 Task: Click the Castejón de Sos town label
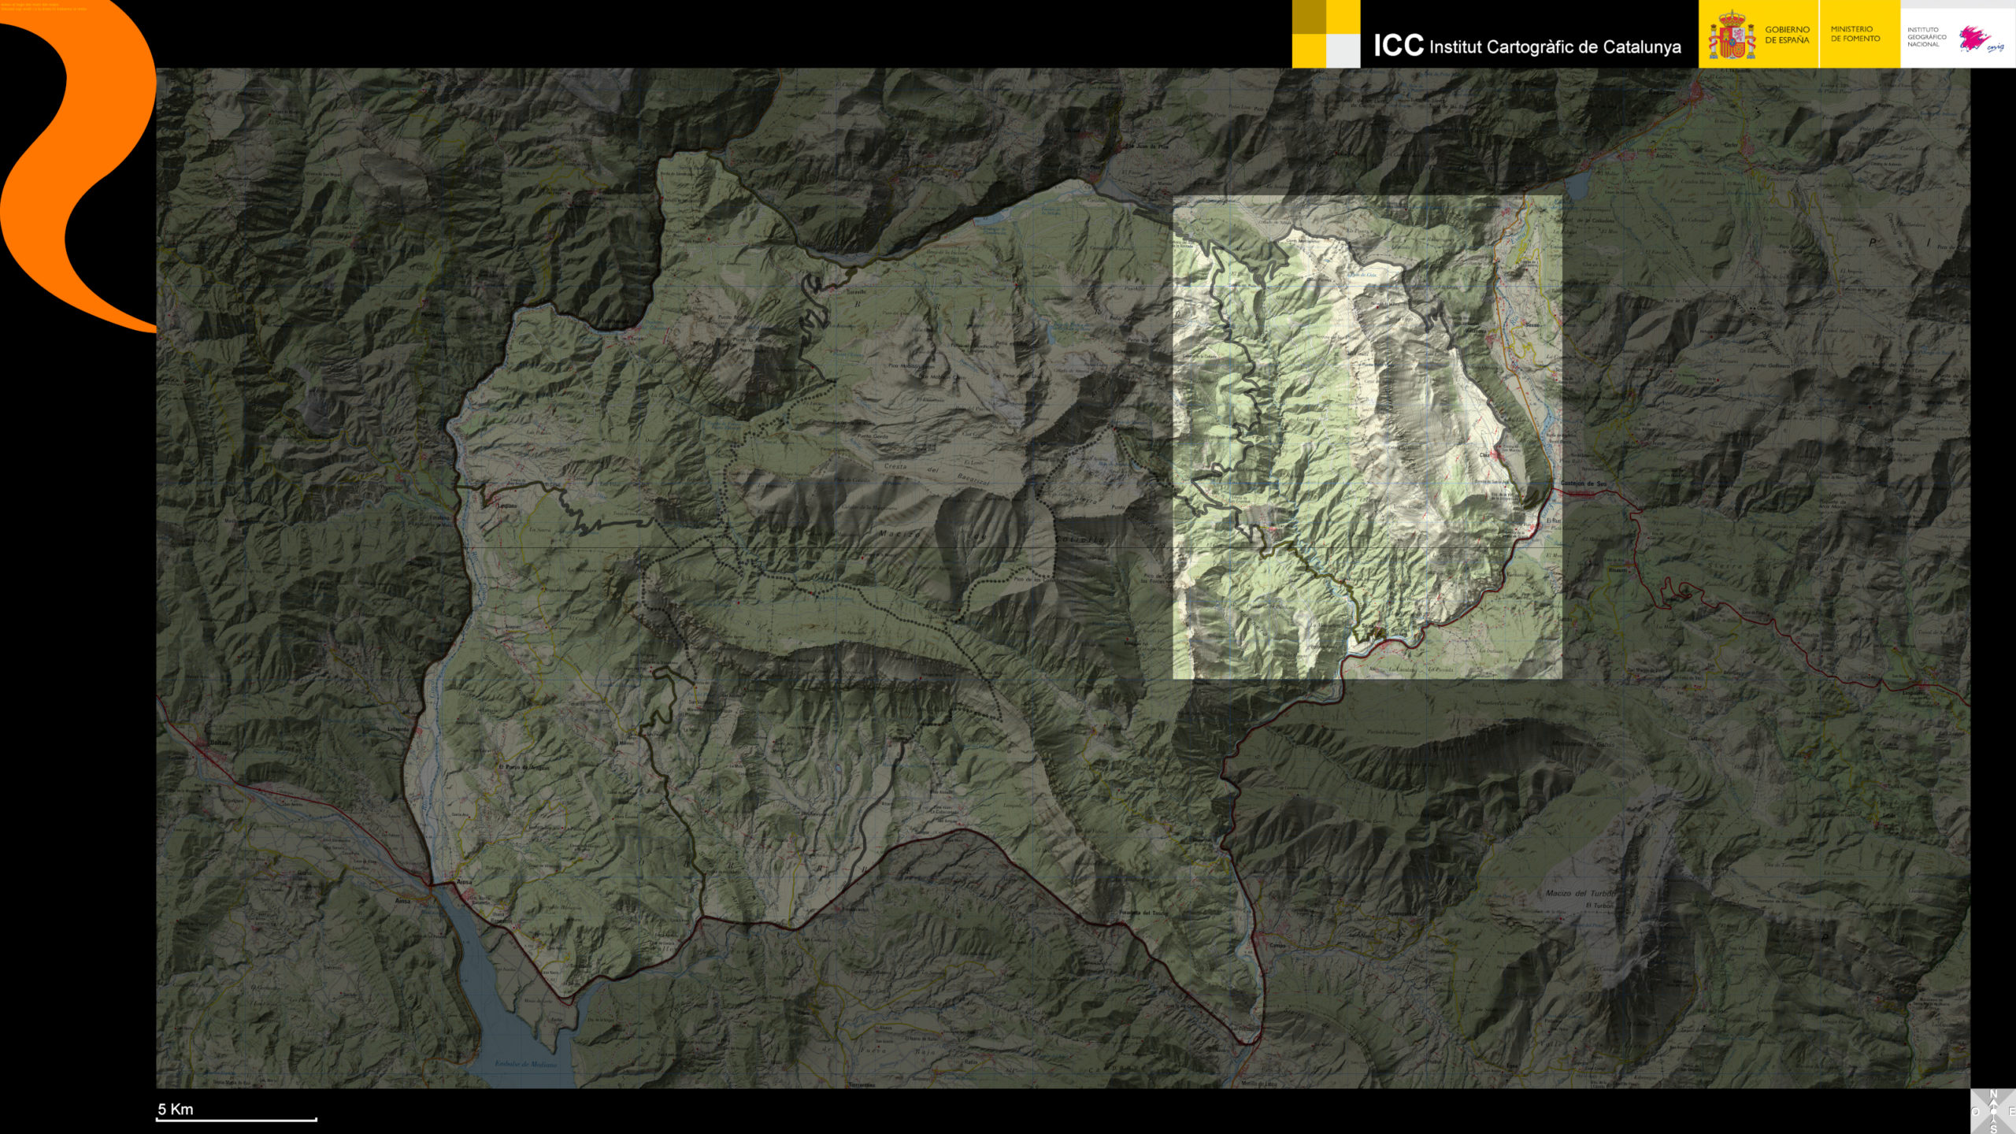point(1583,484)
